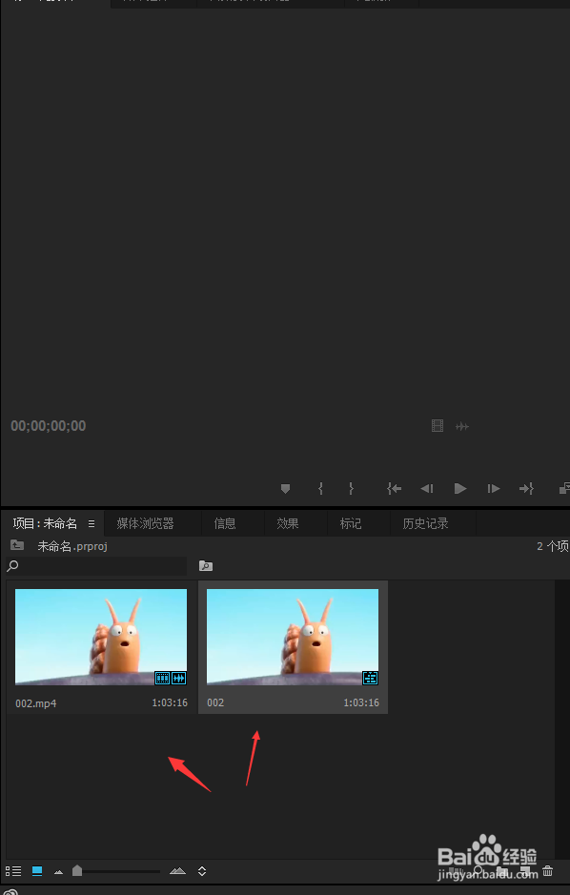570x895 pixels.
Task: Click the Insert button at monitor's right edge
Action: pyautogui.click(x=564, y=488)
